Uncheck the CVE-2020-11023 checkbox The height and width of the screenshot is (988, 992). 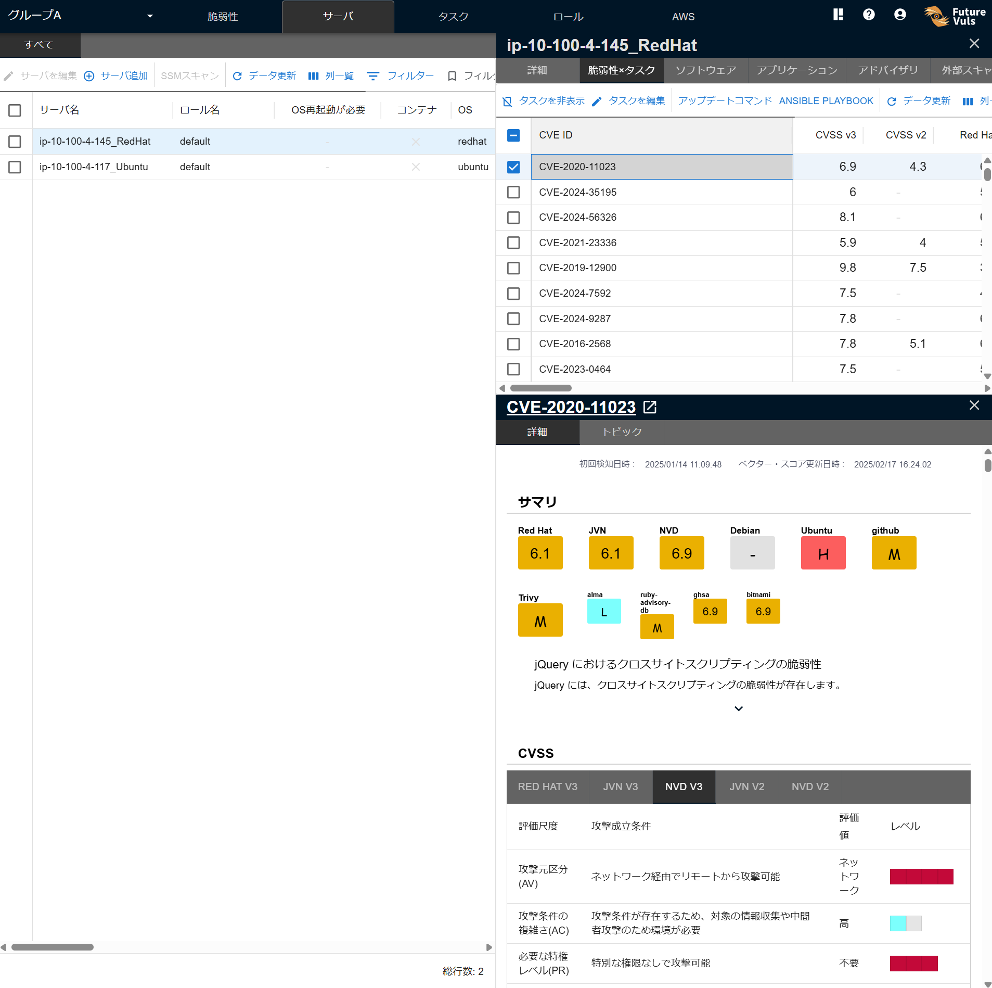(x=513, y=167)
